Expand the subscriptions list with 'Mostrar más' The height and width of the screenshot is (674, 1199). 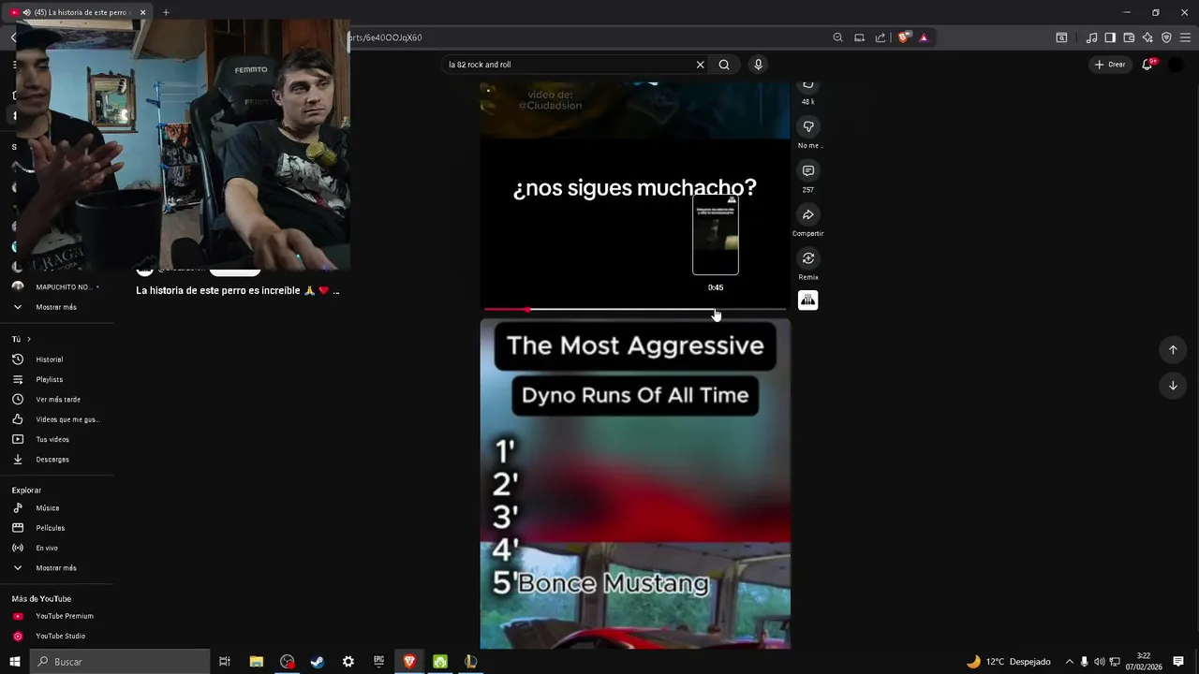pos(56,307)
